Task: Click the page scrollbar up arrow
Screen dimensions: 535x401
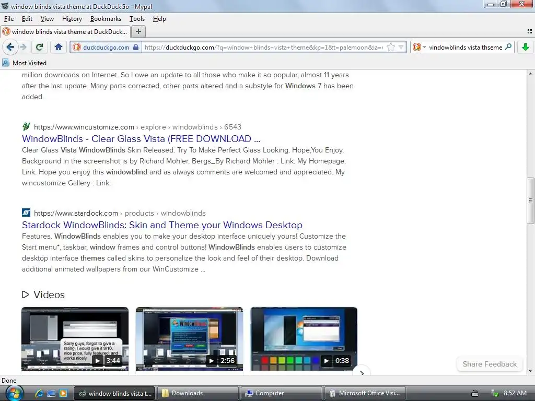Action: pyautogui.click(x=530, y=74)
